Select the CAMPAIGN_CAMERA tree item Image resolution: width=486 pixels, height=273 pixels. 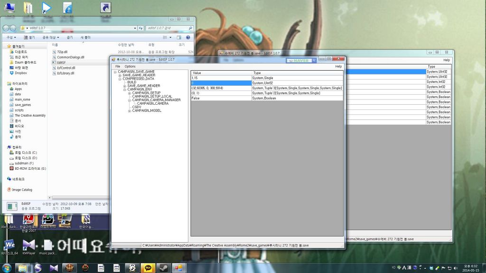click(152, 103)
